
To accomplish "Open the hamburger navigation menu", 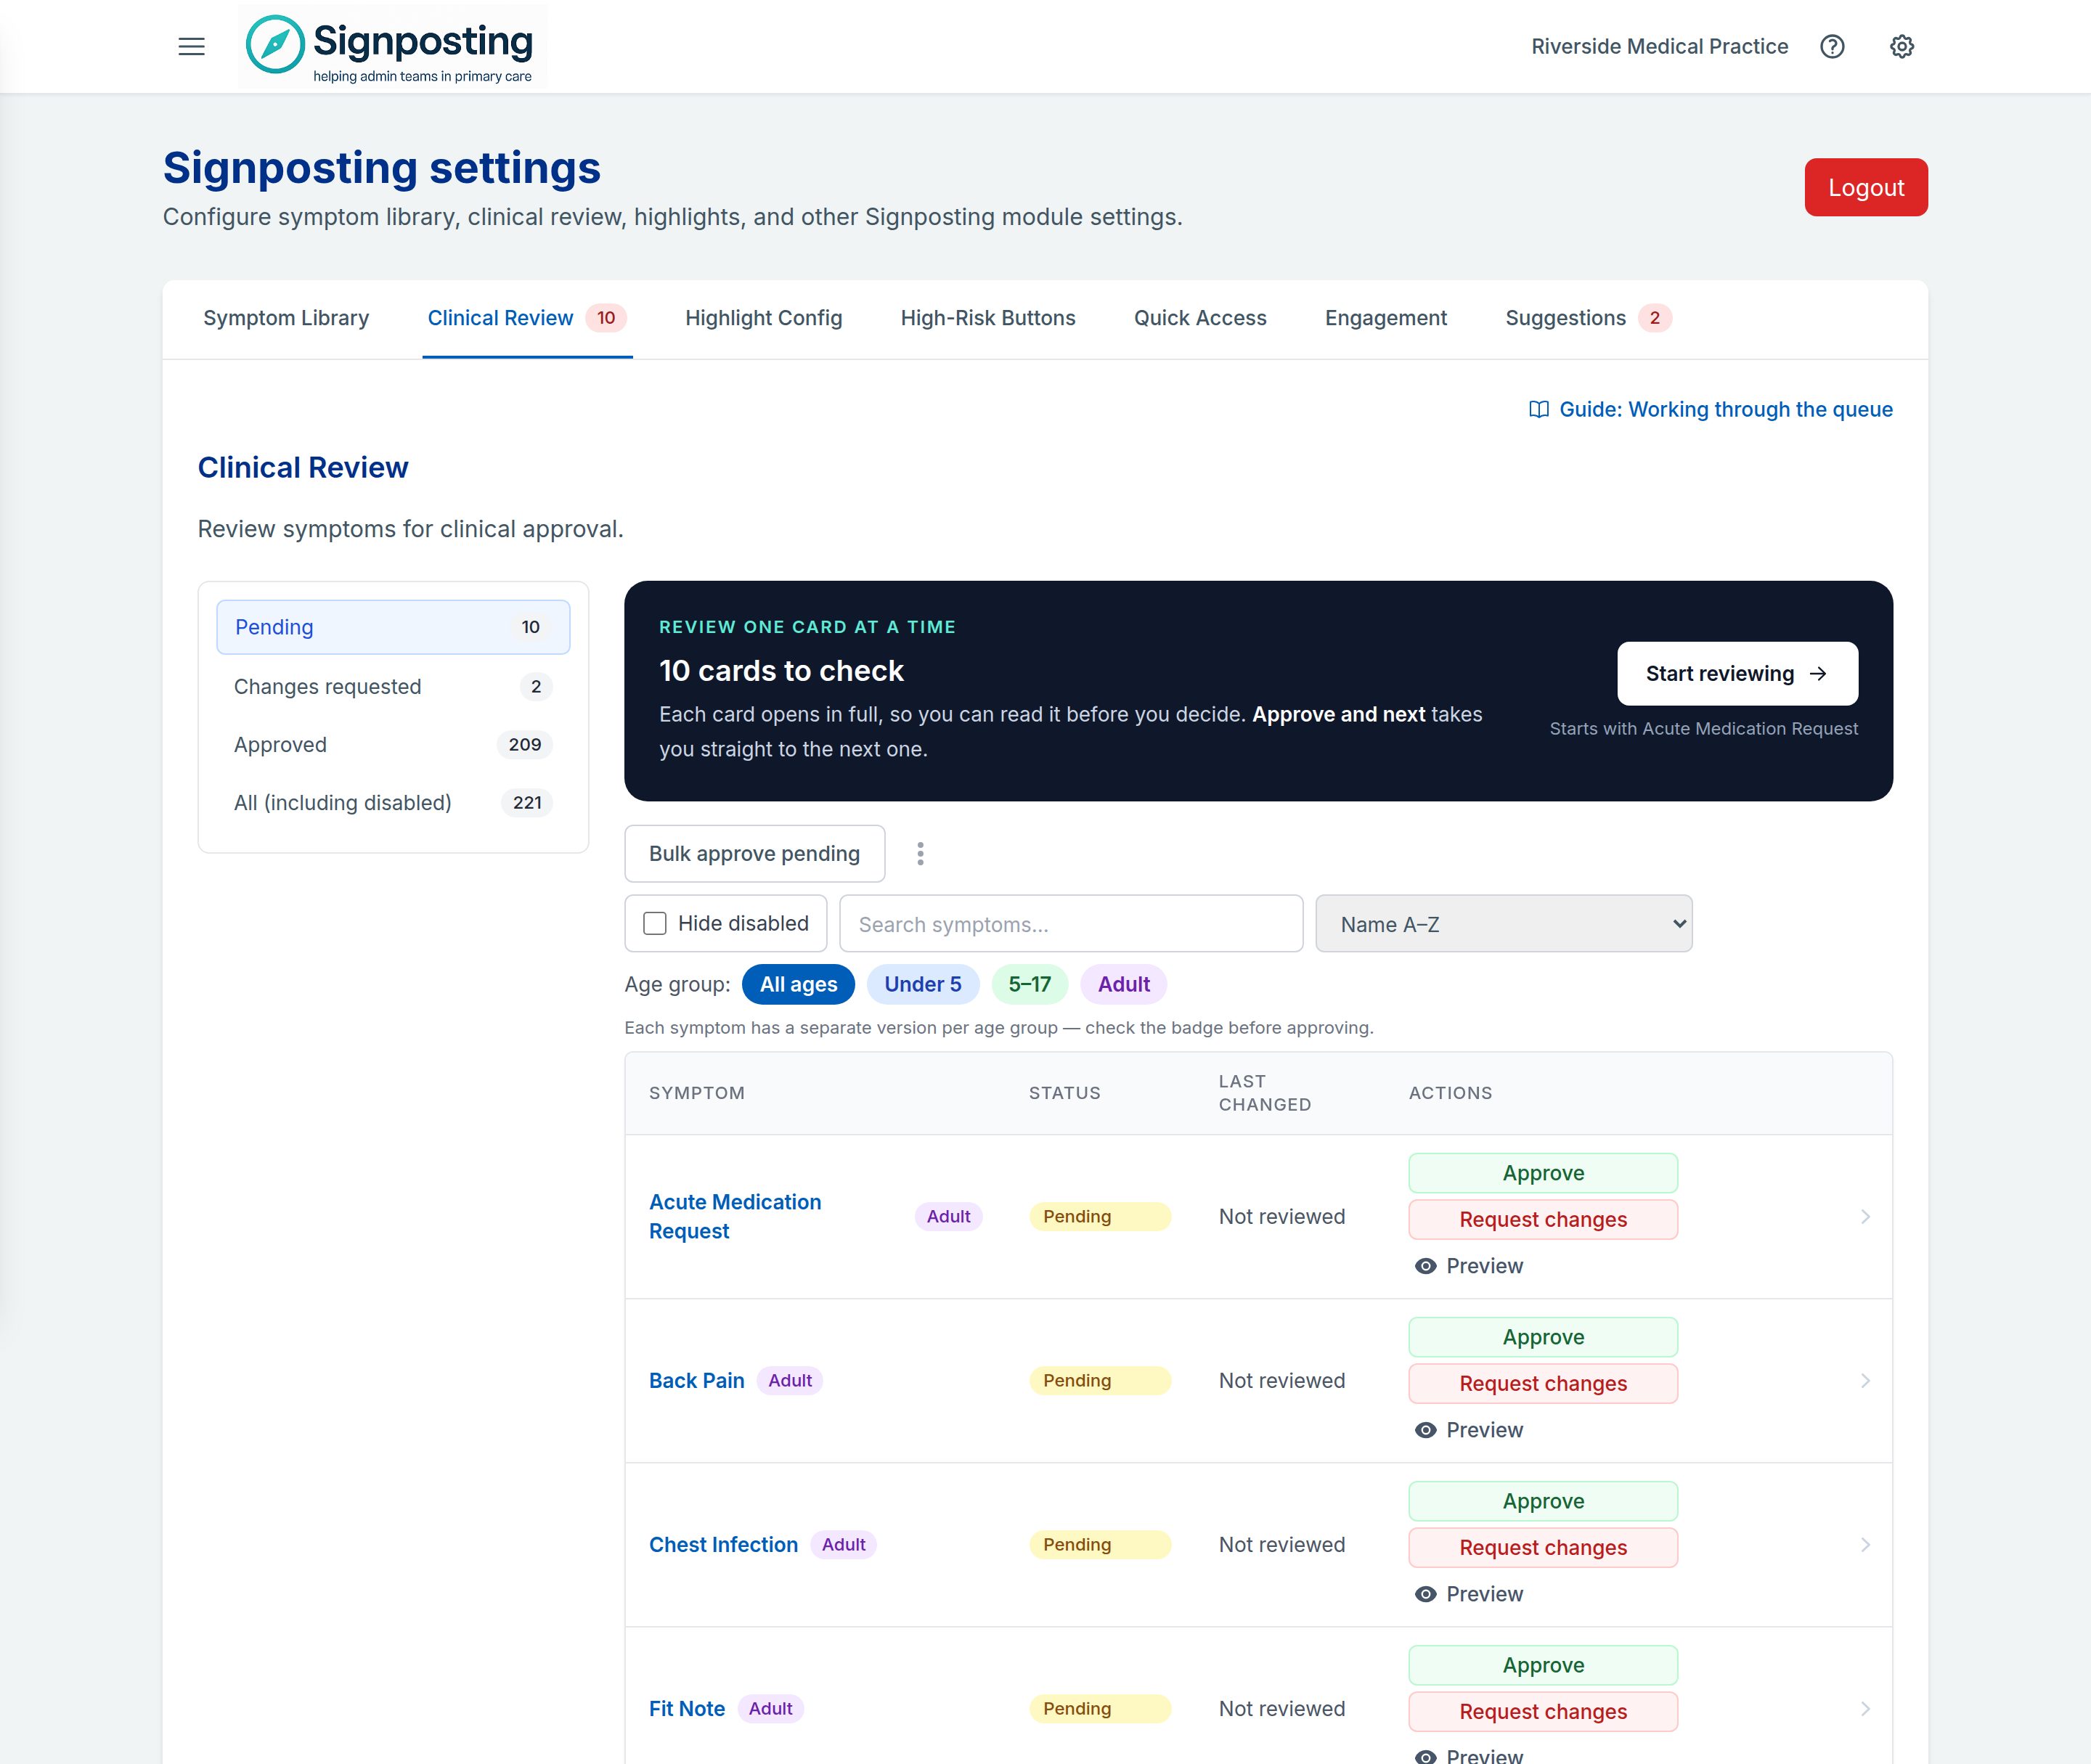I will pos(191,46).
